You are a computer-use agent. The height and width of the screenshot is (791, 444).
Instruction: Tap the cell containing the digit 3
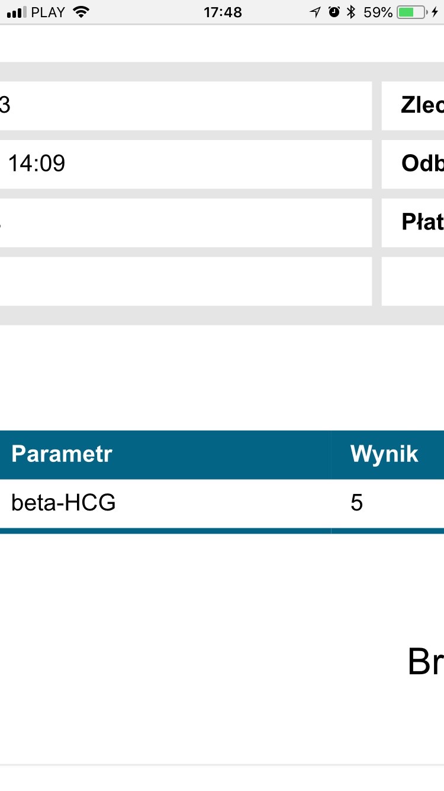point(5,106)
